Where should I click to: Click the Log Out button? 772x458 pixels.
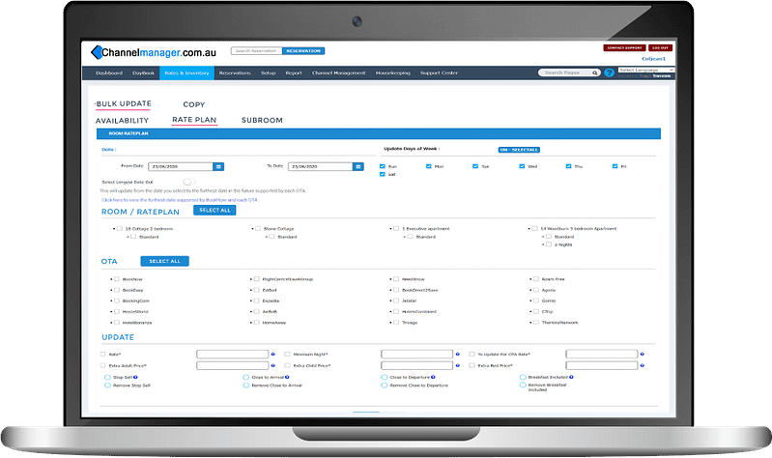pyautogui.click(x=660, y=47)
